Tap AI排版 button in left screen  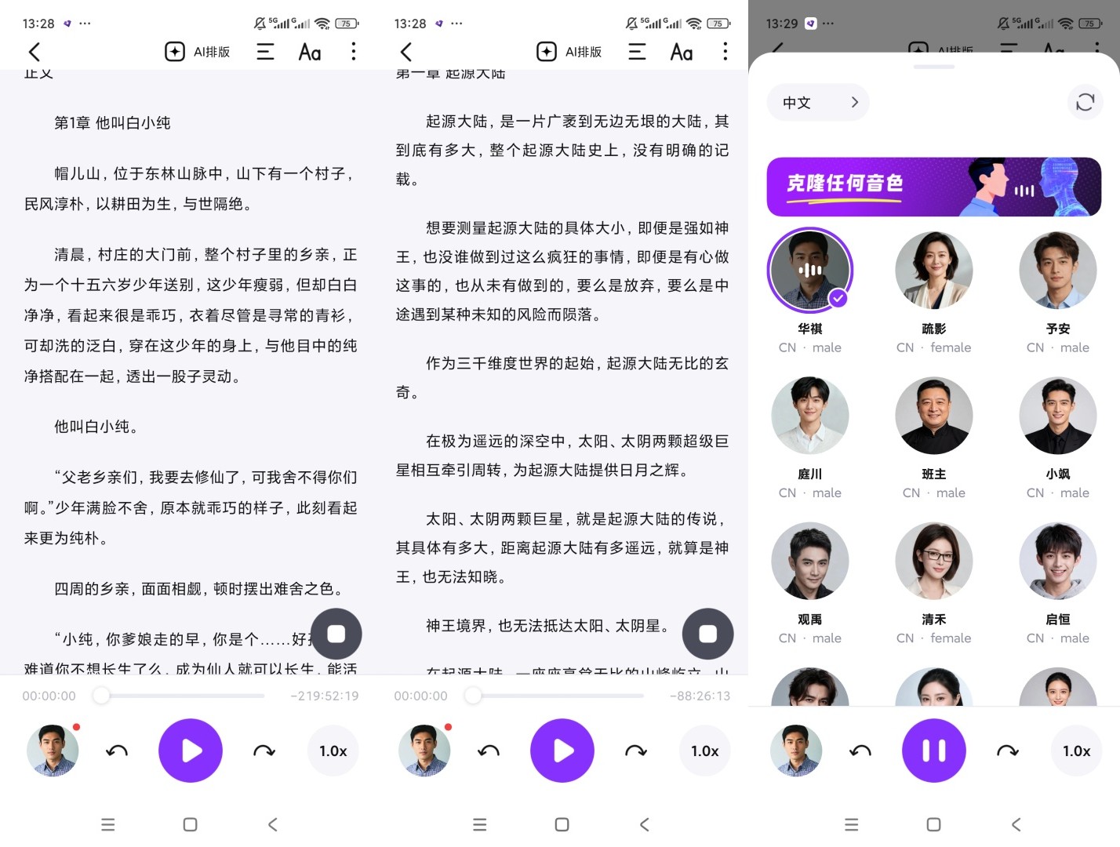[198, 52]
